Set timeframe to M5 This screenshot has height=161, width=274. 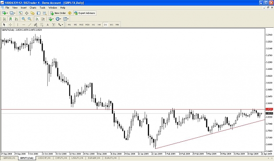75,25
